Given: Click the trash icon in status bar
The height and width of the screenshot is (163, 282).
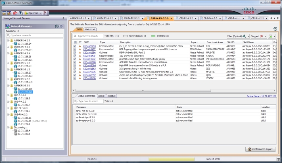Looking at the screenshot, I should point(278,159).
